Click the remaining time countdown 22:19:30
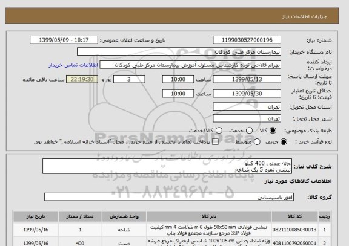349x246 pixels. tap(82, 79)
